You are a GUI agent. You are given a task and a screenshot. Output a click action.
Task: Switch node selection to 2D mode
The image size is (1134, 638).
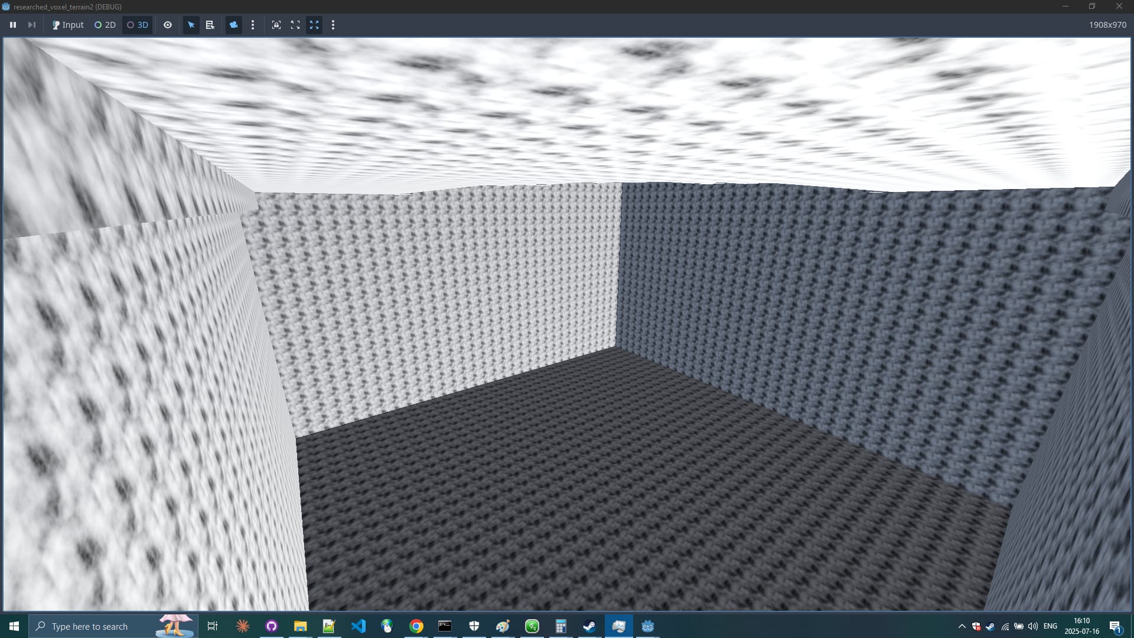[105, 25]
